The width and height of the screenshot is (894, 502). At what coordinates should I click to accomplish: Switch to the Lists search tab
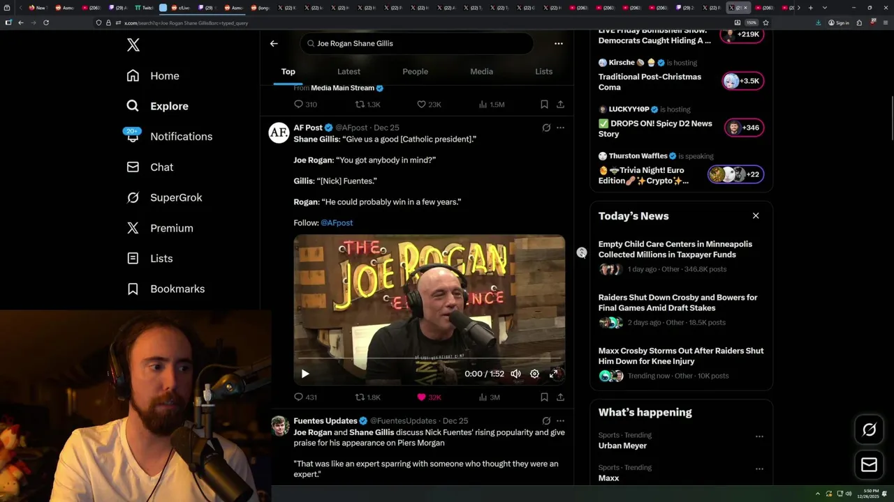[543, 72]
